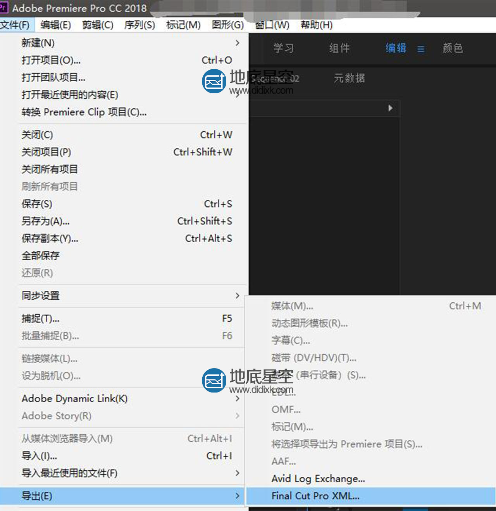Open the 剪辑(C) menu
Screen dimensions: 496x511
(x=98, y=25)
